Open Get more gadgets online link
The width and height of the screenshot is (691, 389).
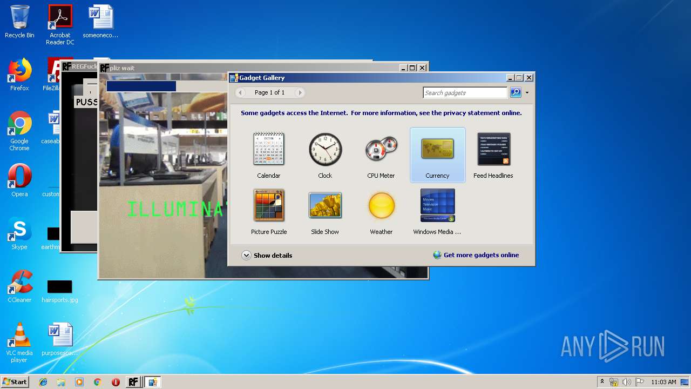(x=476, y=255)
